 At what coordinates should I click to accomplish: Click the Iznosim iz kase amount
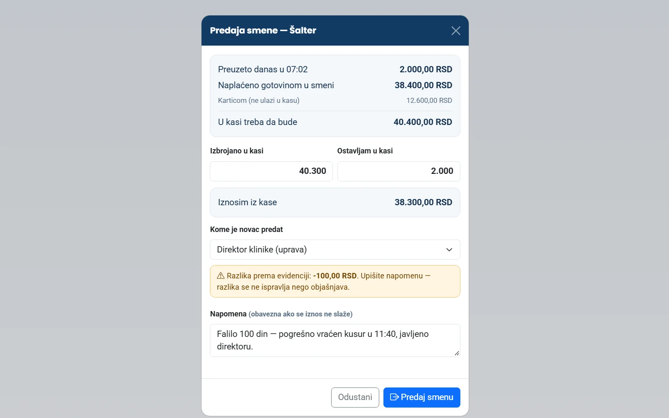423,202
